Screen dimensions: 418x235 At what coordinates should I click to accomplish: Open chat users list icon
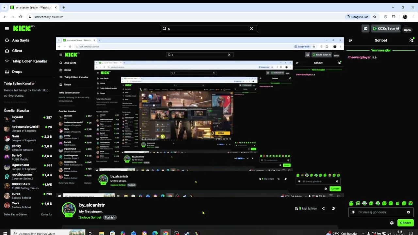point(411,40)
